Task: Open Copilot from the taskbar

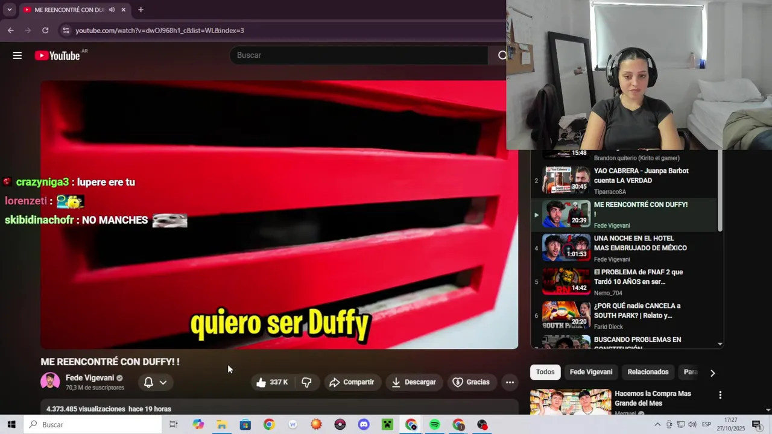Action: click(x=198, y=424)
